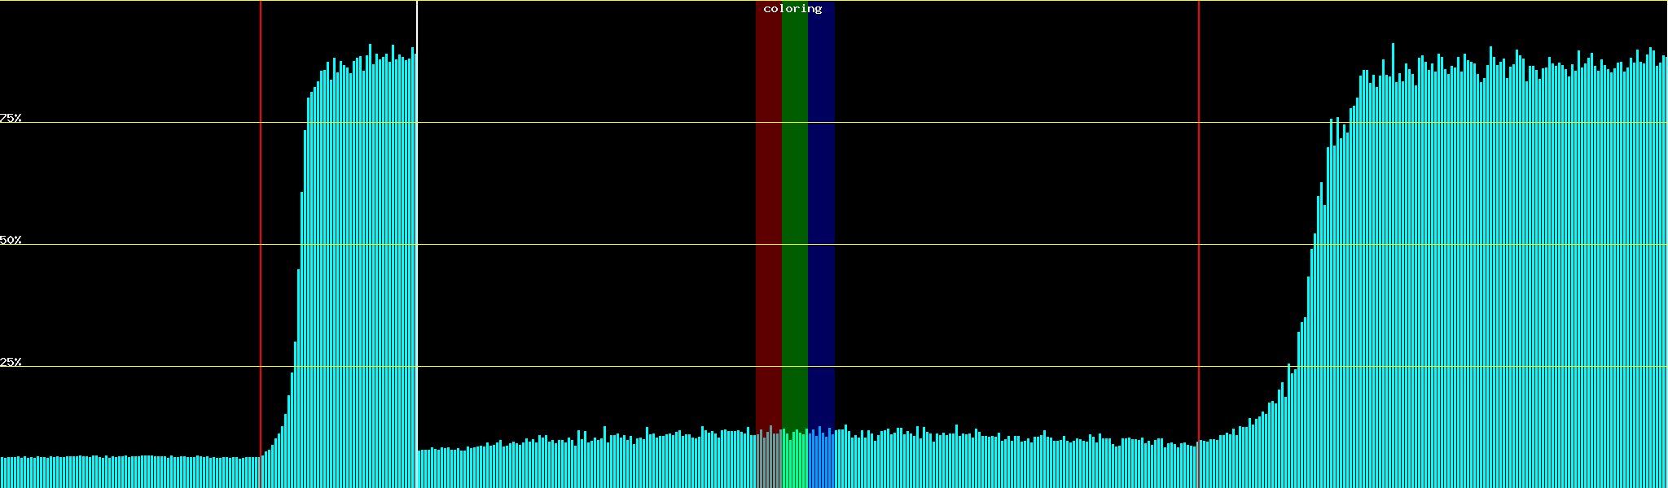Click the 75% axis label

pos(11,118)
